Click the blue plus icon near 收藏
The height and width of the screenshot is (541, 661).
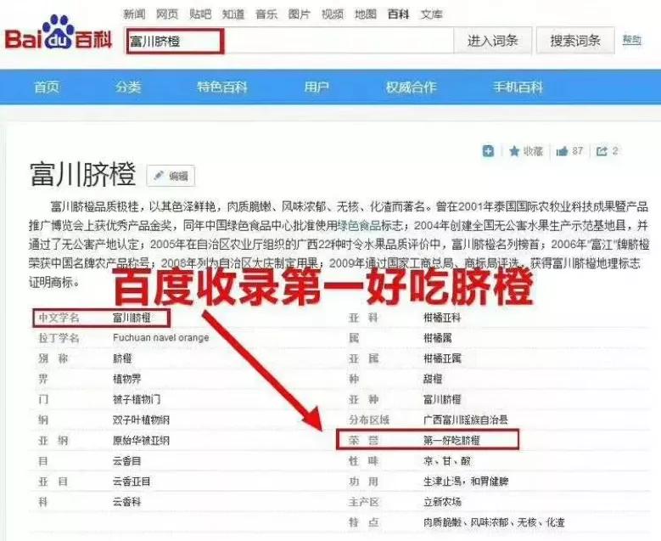(x=488, y=150)
